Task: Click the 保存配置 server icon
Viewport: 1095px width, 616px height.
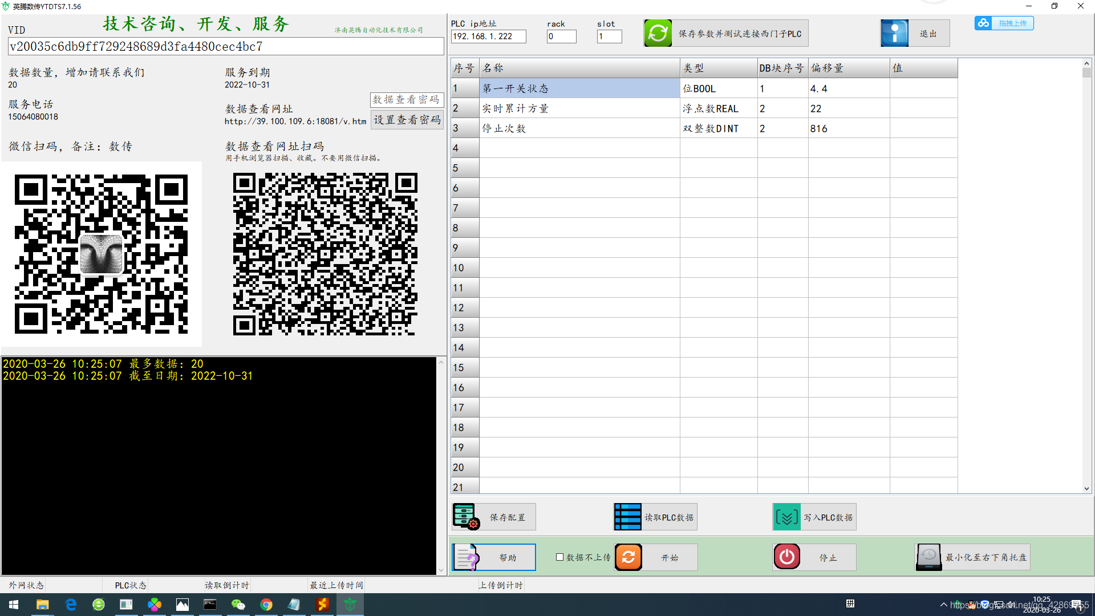Action: pyautogui.click(x=466, y=517)
